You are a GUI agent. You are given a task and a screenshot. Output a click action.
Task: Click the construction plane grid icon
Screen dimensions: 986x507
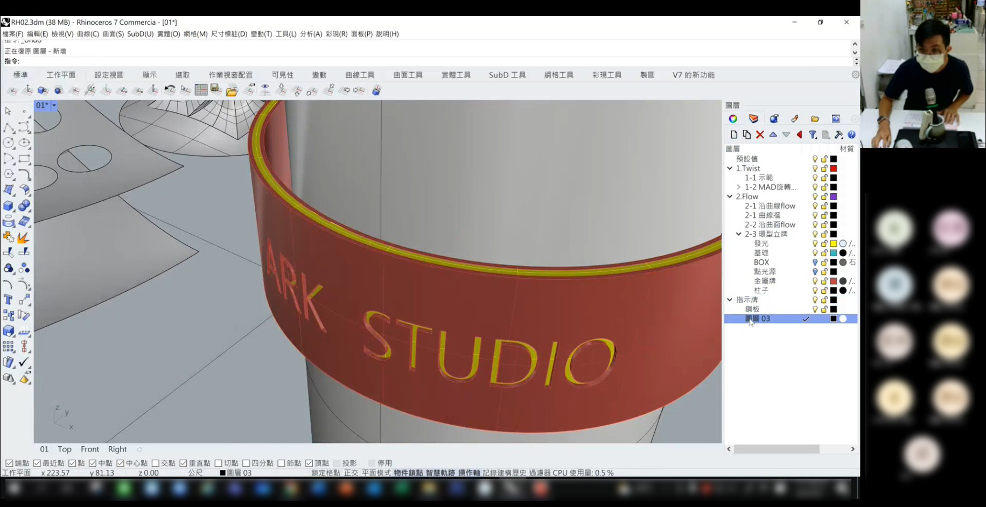pos(201,90)
